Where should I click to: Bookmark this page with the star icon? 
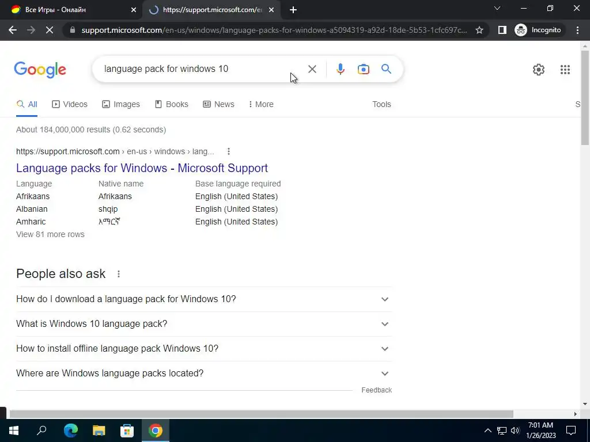[479, 30]
